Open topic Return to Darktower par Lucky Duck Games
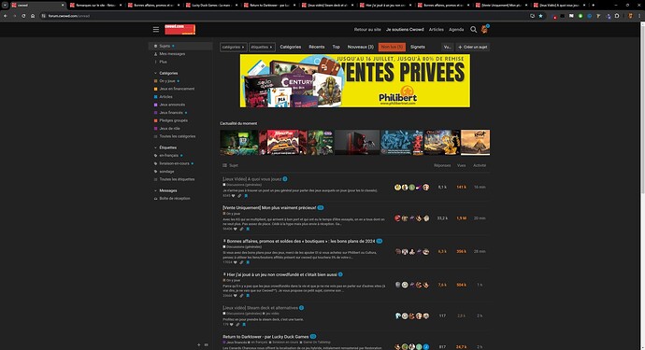Viewport: 645px width, 350px height. click(265, 337)
